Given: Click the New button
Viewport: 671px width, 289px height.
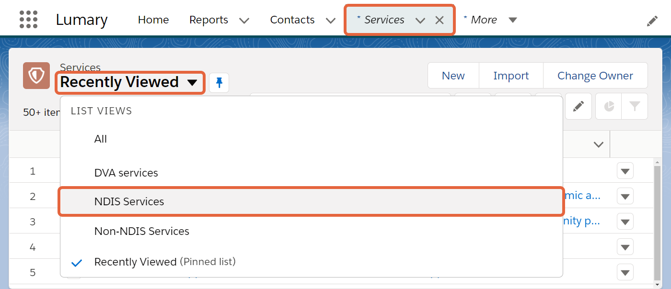Looking at the screenshot, I should tap(453, 76).
